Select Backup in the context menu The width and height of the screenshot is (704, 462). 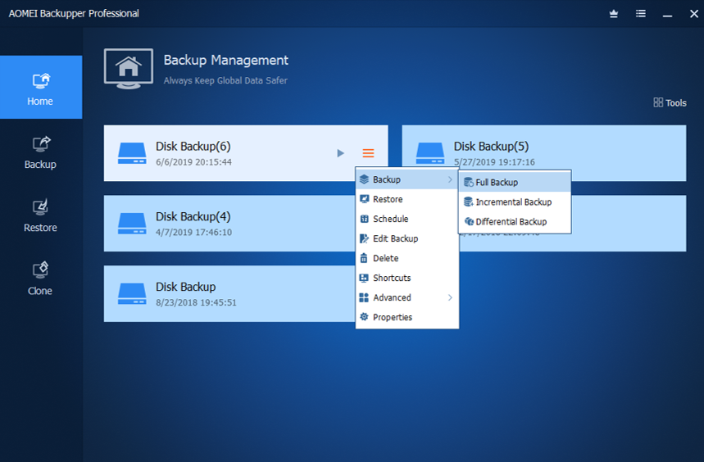407,179
